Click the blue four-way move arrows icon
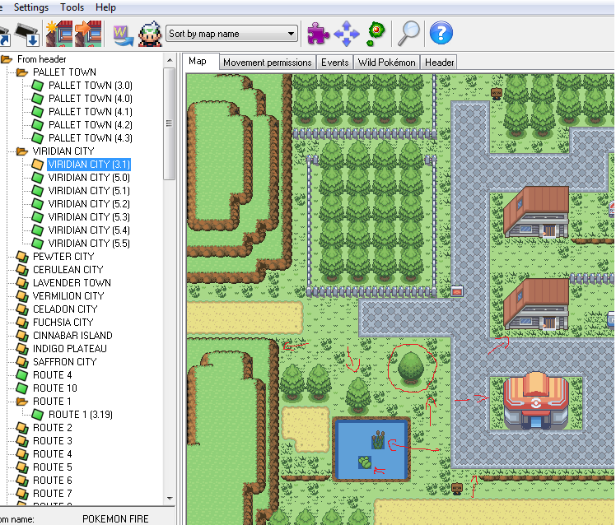 click(x=347, y=35)
